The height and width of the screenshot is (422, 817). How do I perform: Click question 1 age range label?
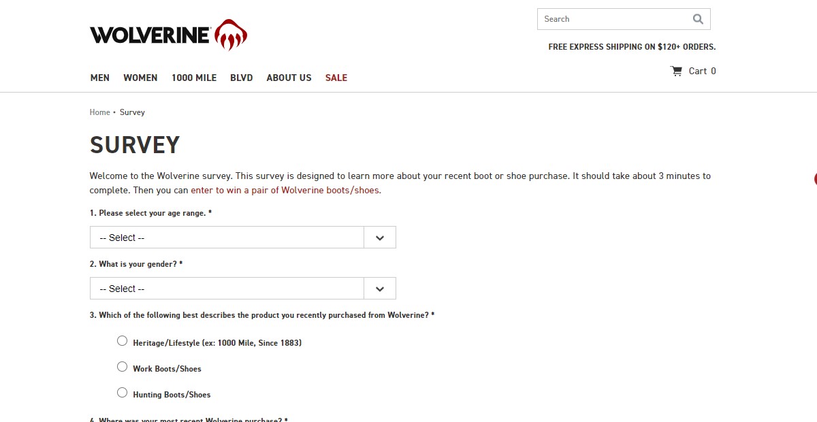coord(150,213)
